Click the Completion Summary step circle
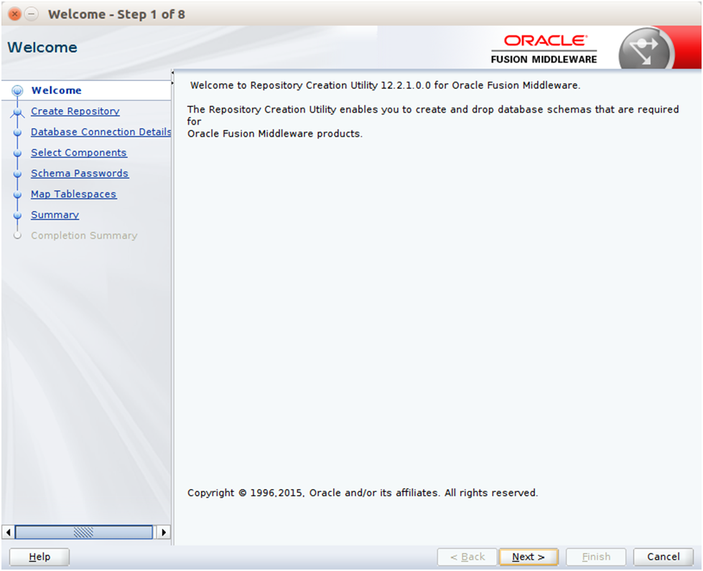The width and height of the screenshot is (703, 571). [17, 235]
